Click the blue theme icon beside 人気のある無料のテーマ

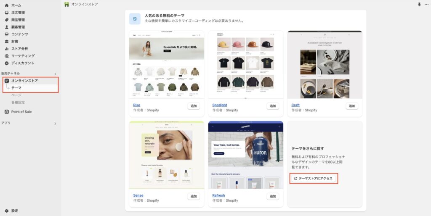(x=135, y=18)
